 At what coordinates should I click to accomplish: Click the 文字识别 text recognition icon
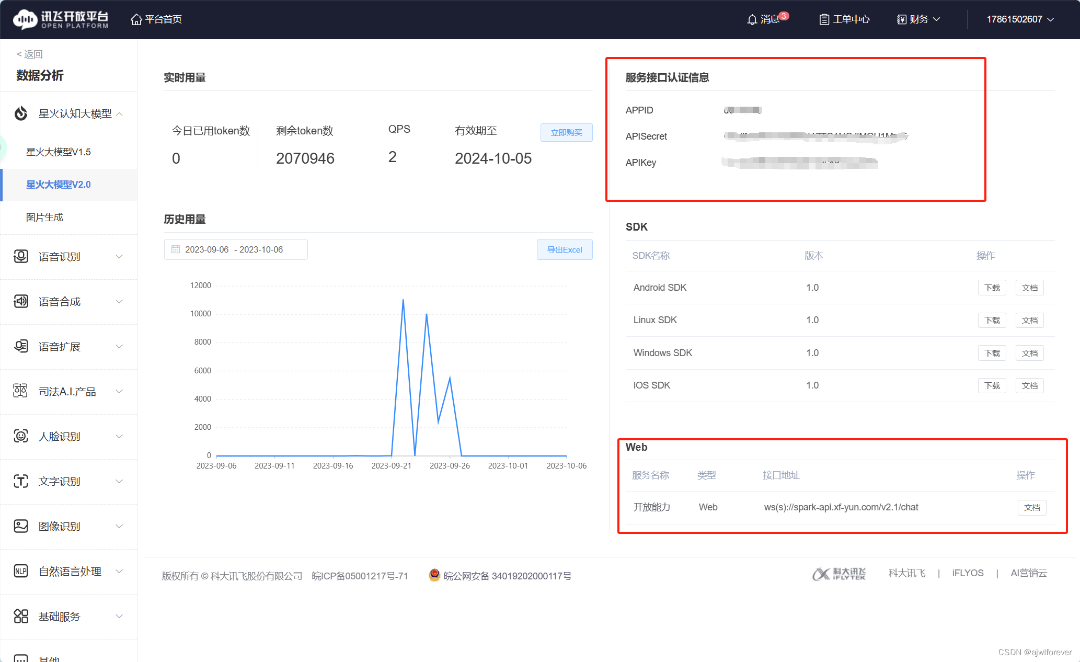coord(21,481)
